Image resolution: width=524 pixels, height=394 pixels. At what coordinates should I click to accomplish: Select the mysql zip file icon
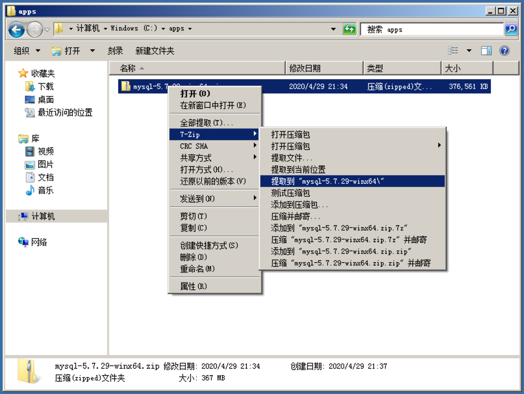tap(126, 86)
